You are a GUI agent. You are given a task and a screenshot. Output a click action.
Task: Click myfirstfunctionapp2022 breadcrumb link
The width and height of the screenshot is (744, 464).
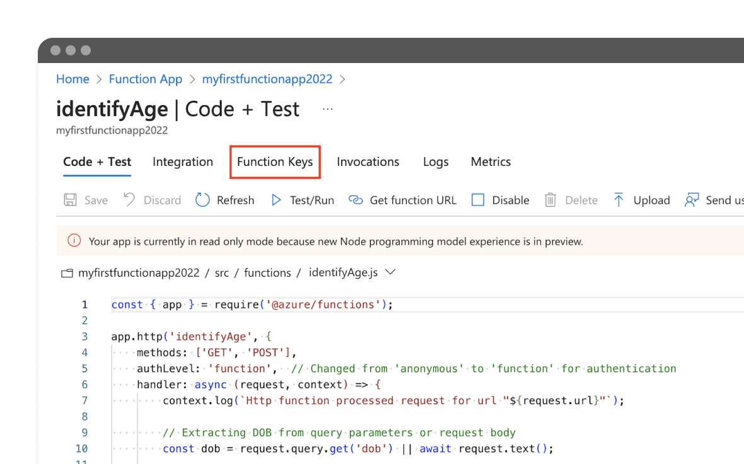pyautogui.click(x=267, y=79)
